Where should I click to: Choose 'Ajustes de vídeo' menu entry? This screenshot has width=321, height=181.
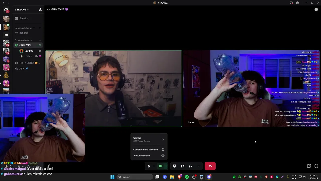149,156
